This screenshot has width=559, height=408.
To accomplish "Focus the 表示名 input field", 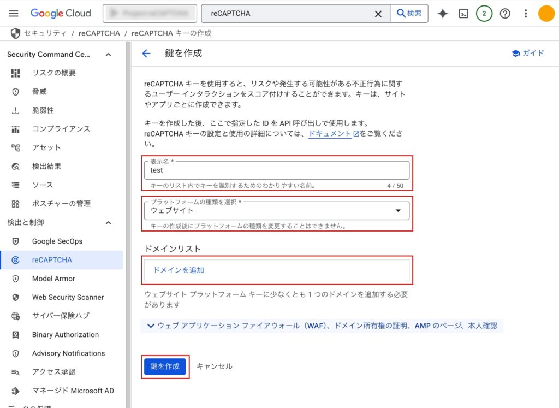I will pos(277,170).
